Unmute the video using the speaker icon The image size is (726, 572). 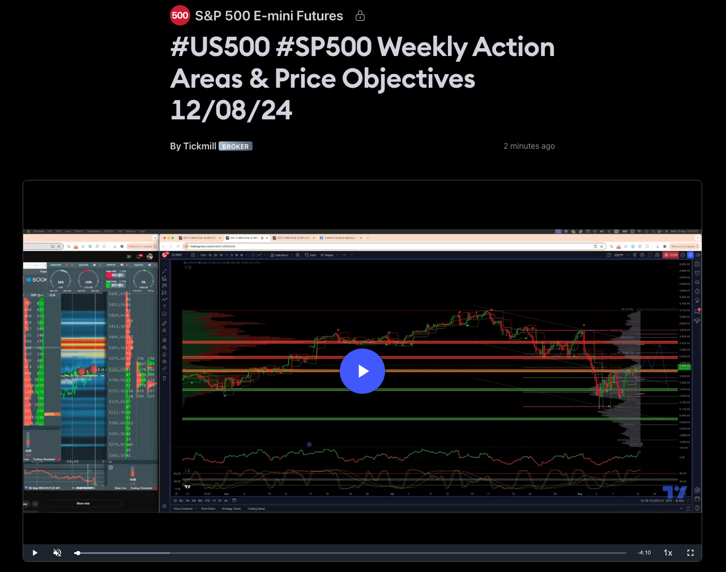tap(57, 553)
